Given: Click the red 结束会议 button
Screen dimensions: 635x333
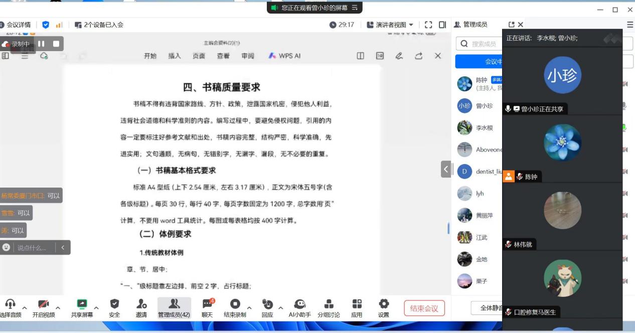Looking at the screenshot, I should point(424,308).
